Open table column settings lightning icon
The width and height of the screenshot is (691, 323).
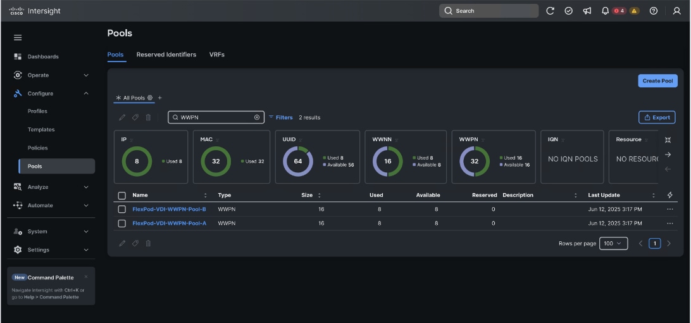point(670,195)
